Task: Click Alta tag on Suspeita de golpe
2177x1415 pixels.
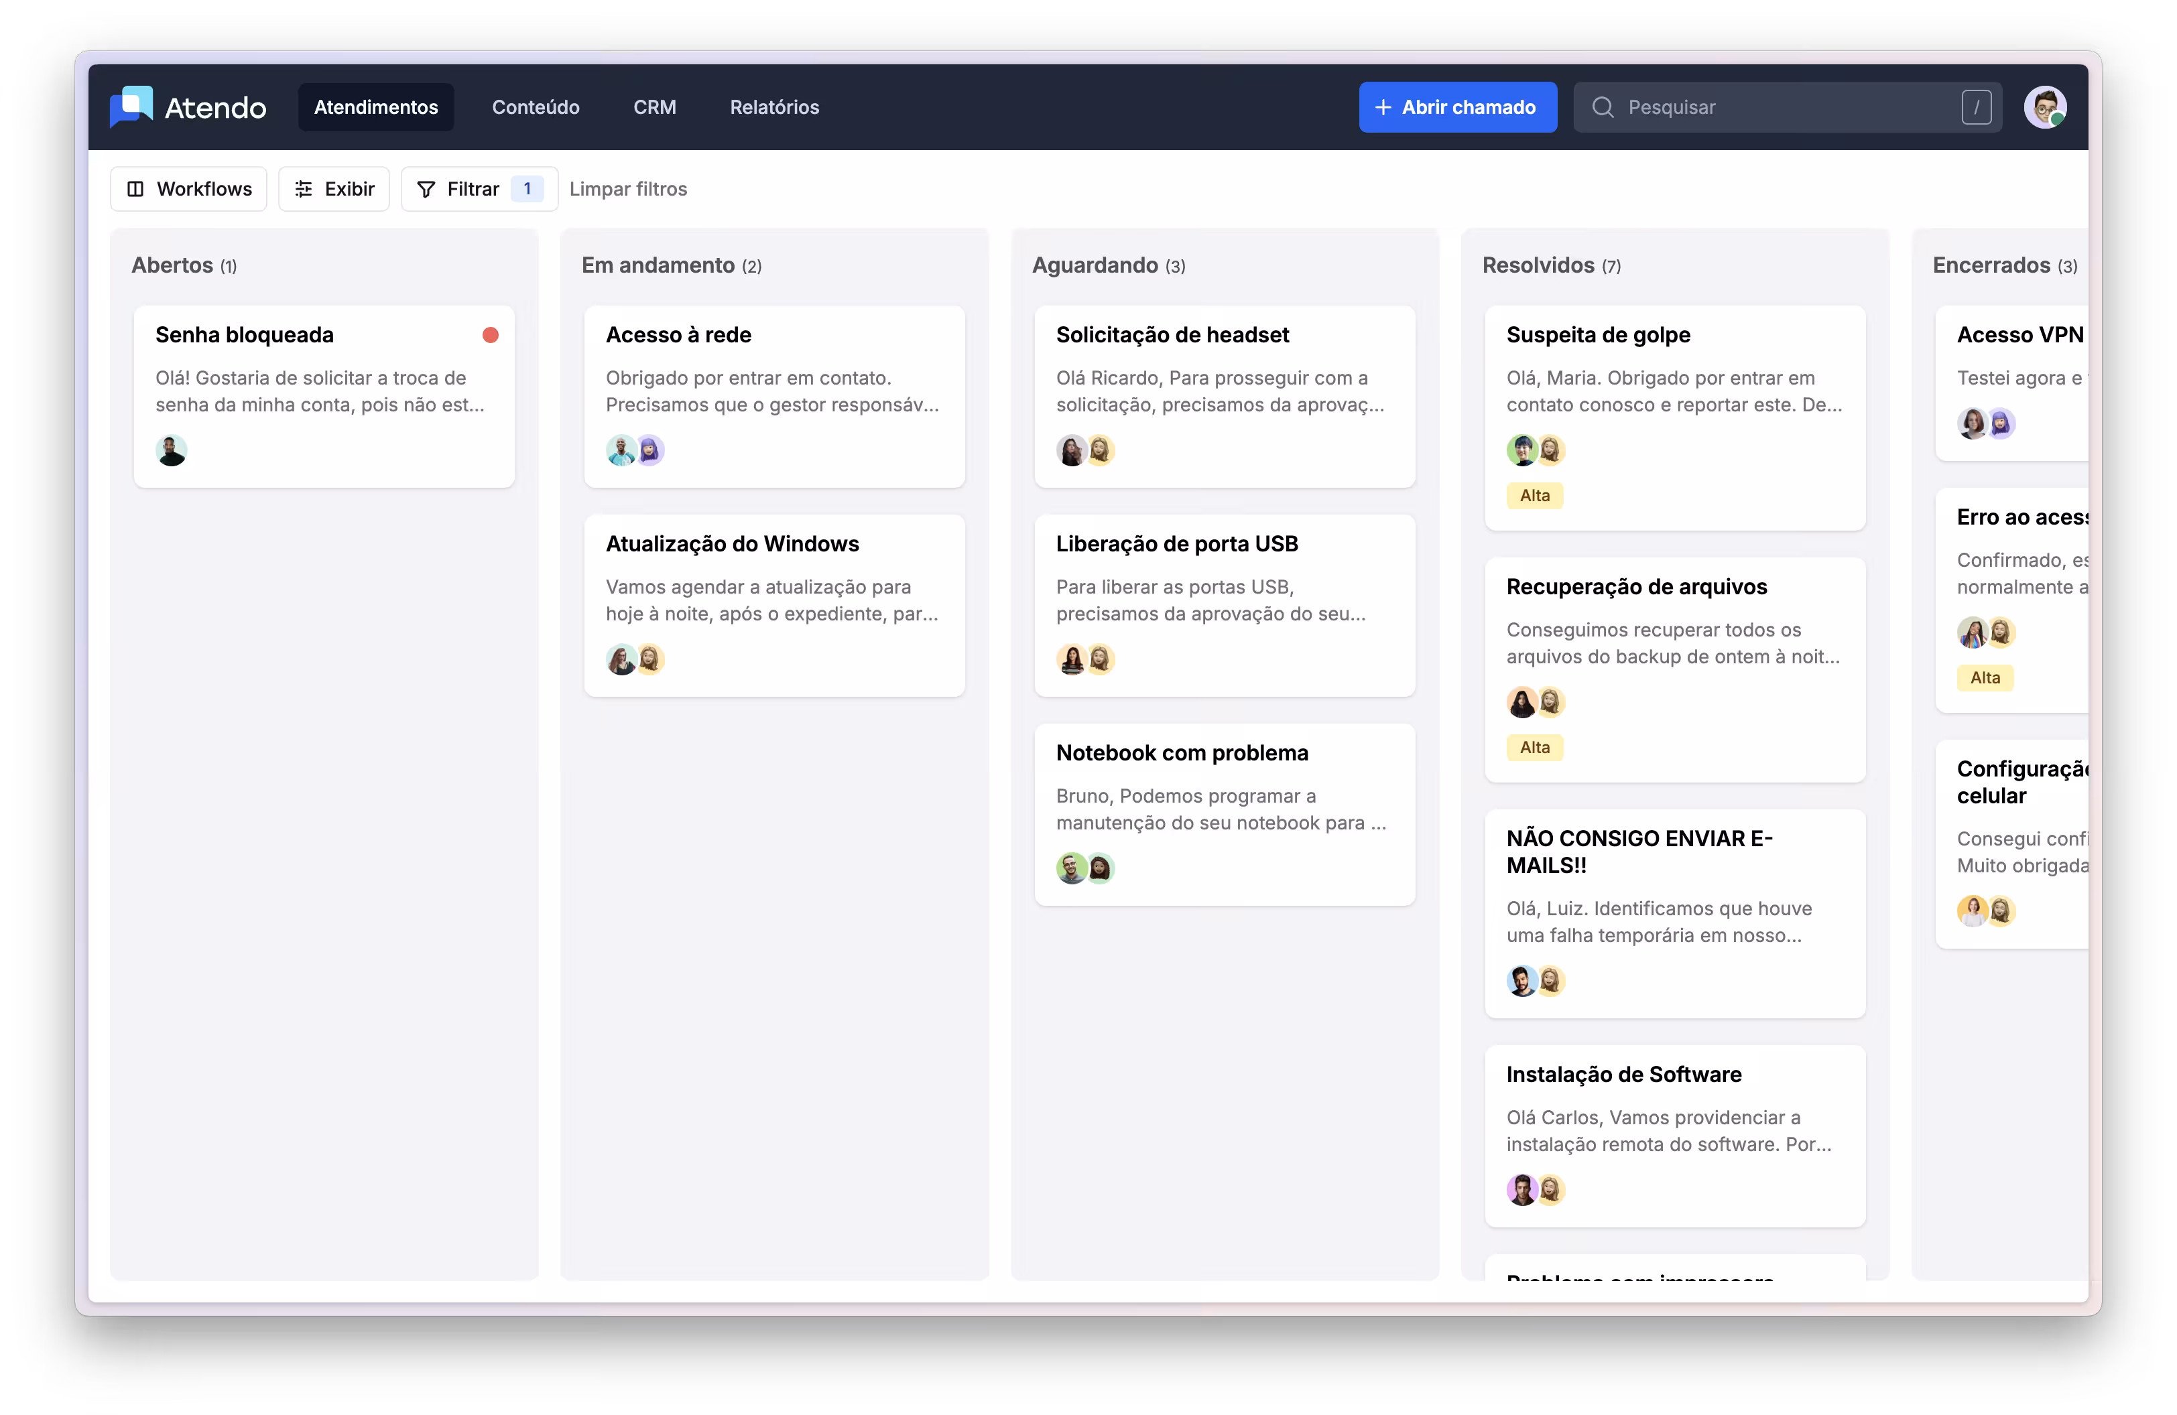Action: (1534, 495)
